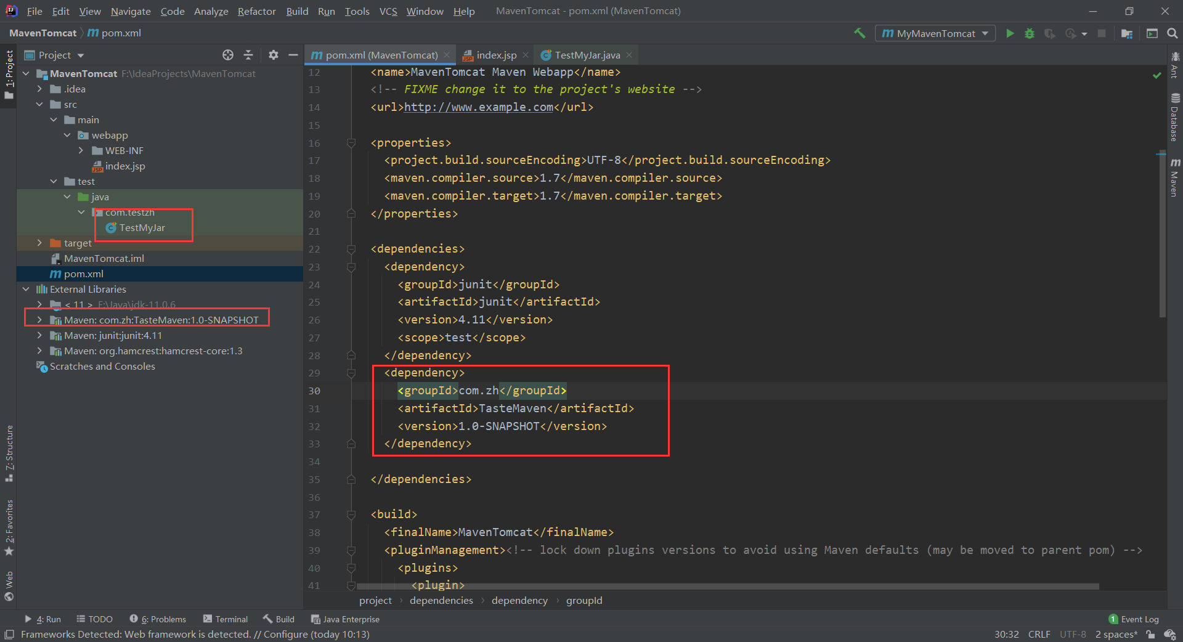Screen dimensions: 1183x642
Task: Open the Maven tool window
Action: tap(1175, 177)
